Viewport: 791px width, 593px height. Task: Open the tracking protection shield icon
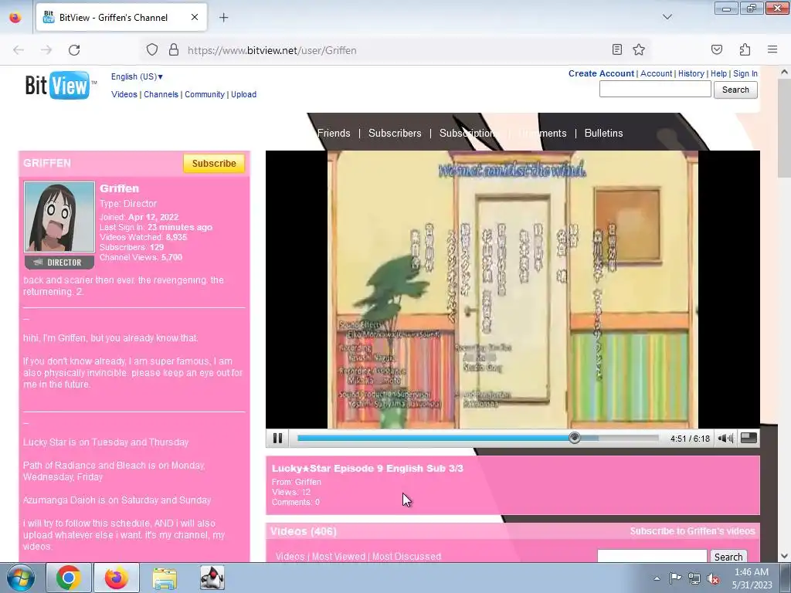point(152,50)
